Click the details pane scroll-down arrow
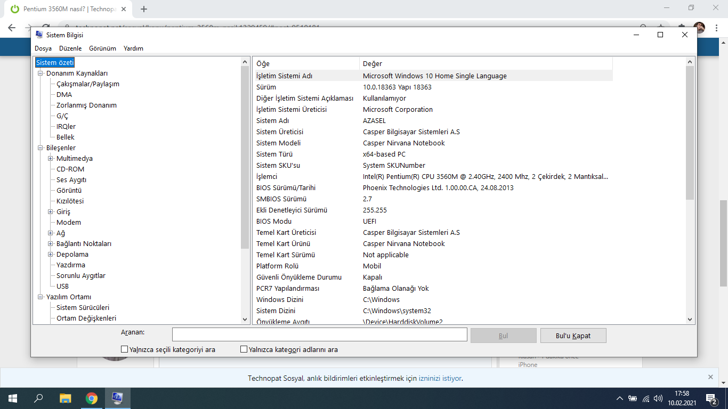 690,320
